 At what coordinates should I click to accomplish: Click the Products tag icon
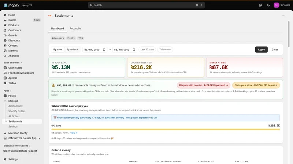5,25
